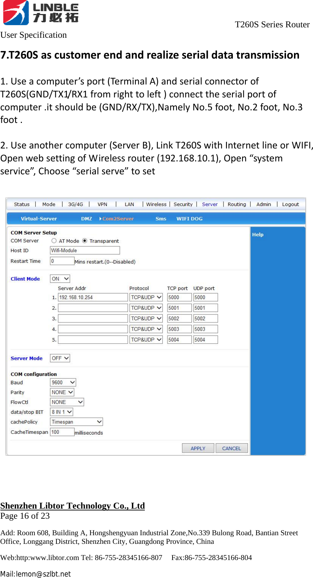Open the row 5 Protocol TCP&UDP dropdown
The image size is (313, 578).
(146, 339)
